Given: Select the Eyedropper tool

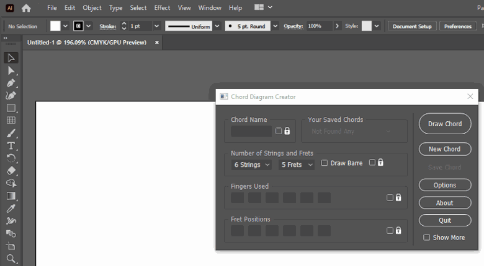Looking at the screenshot, I should point(11,208).
